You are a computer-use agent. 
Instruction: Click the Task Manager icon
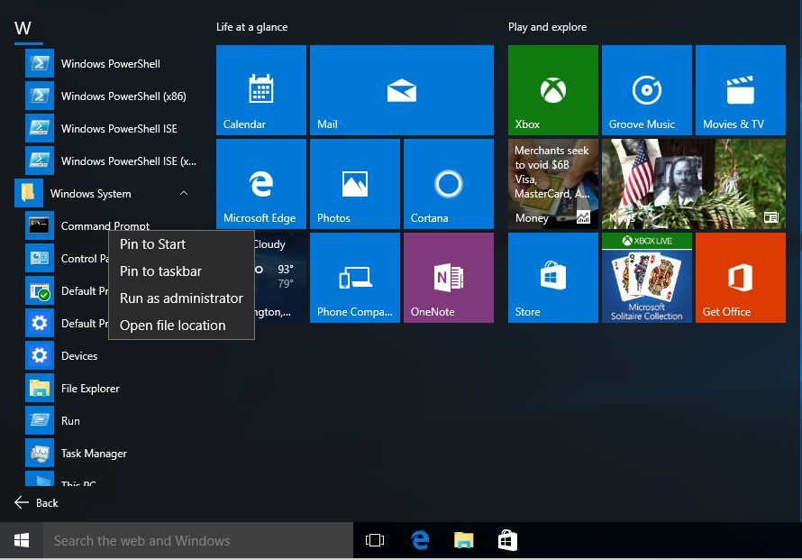coord(40,453)
